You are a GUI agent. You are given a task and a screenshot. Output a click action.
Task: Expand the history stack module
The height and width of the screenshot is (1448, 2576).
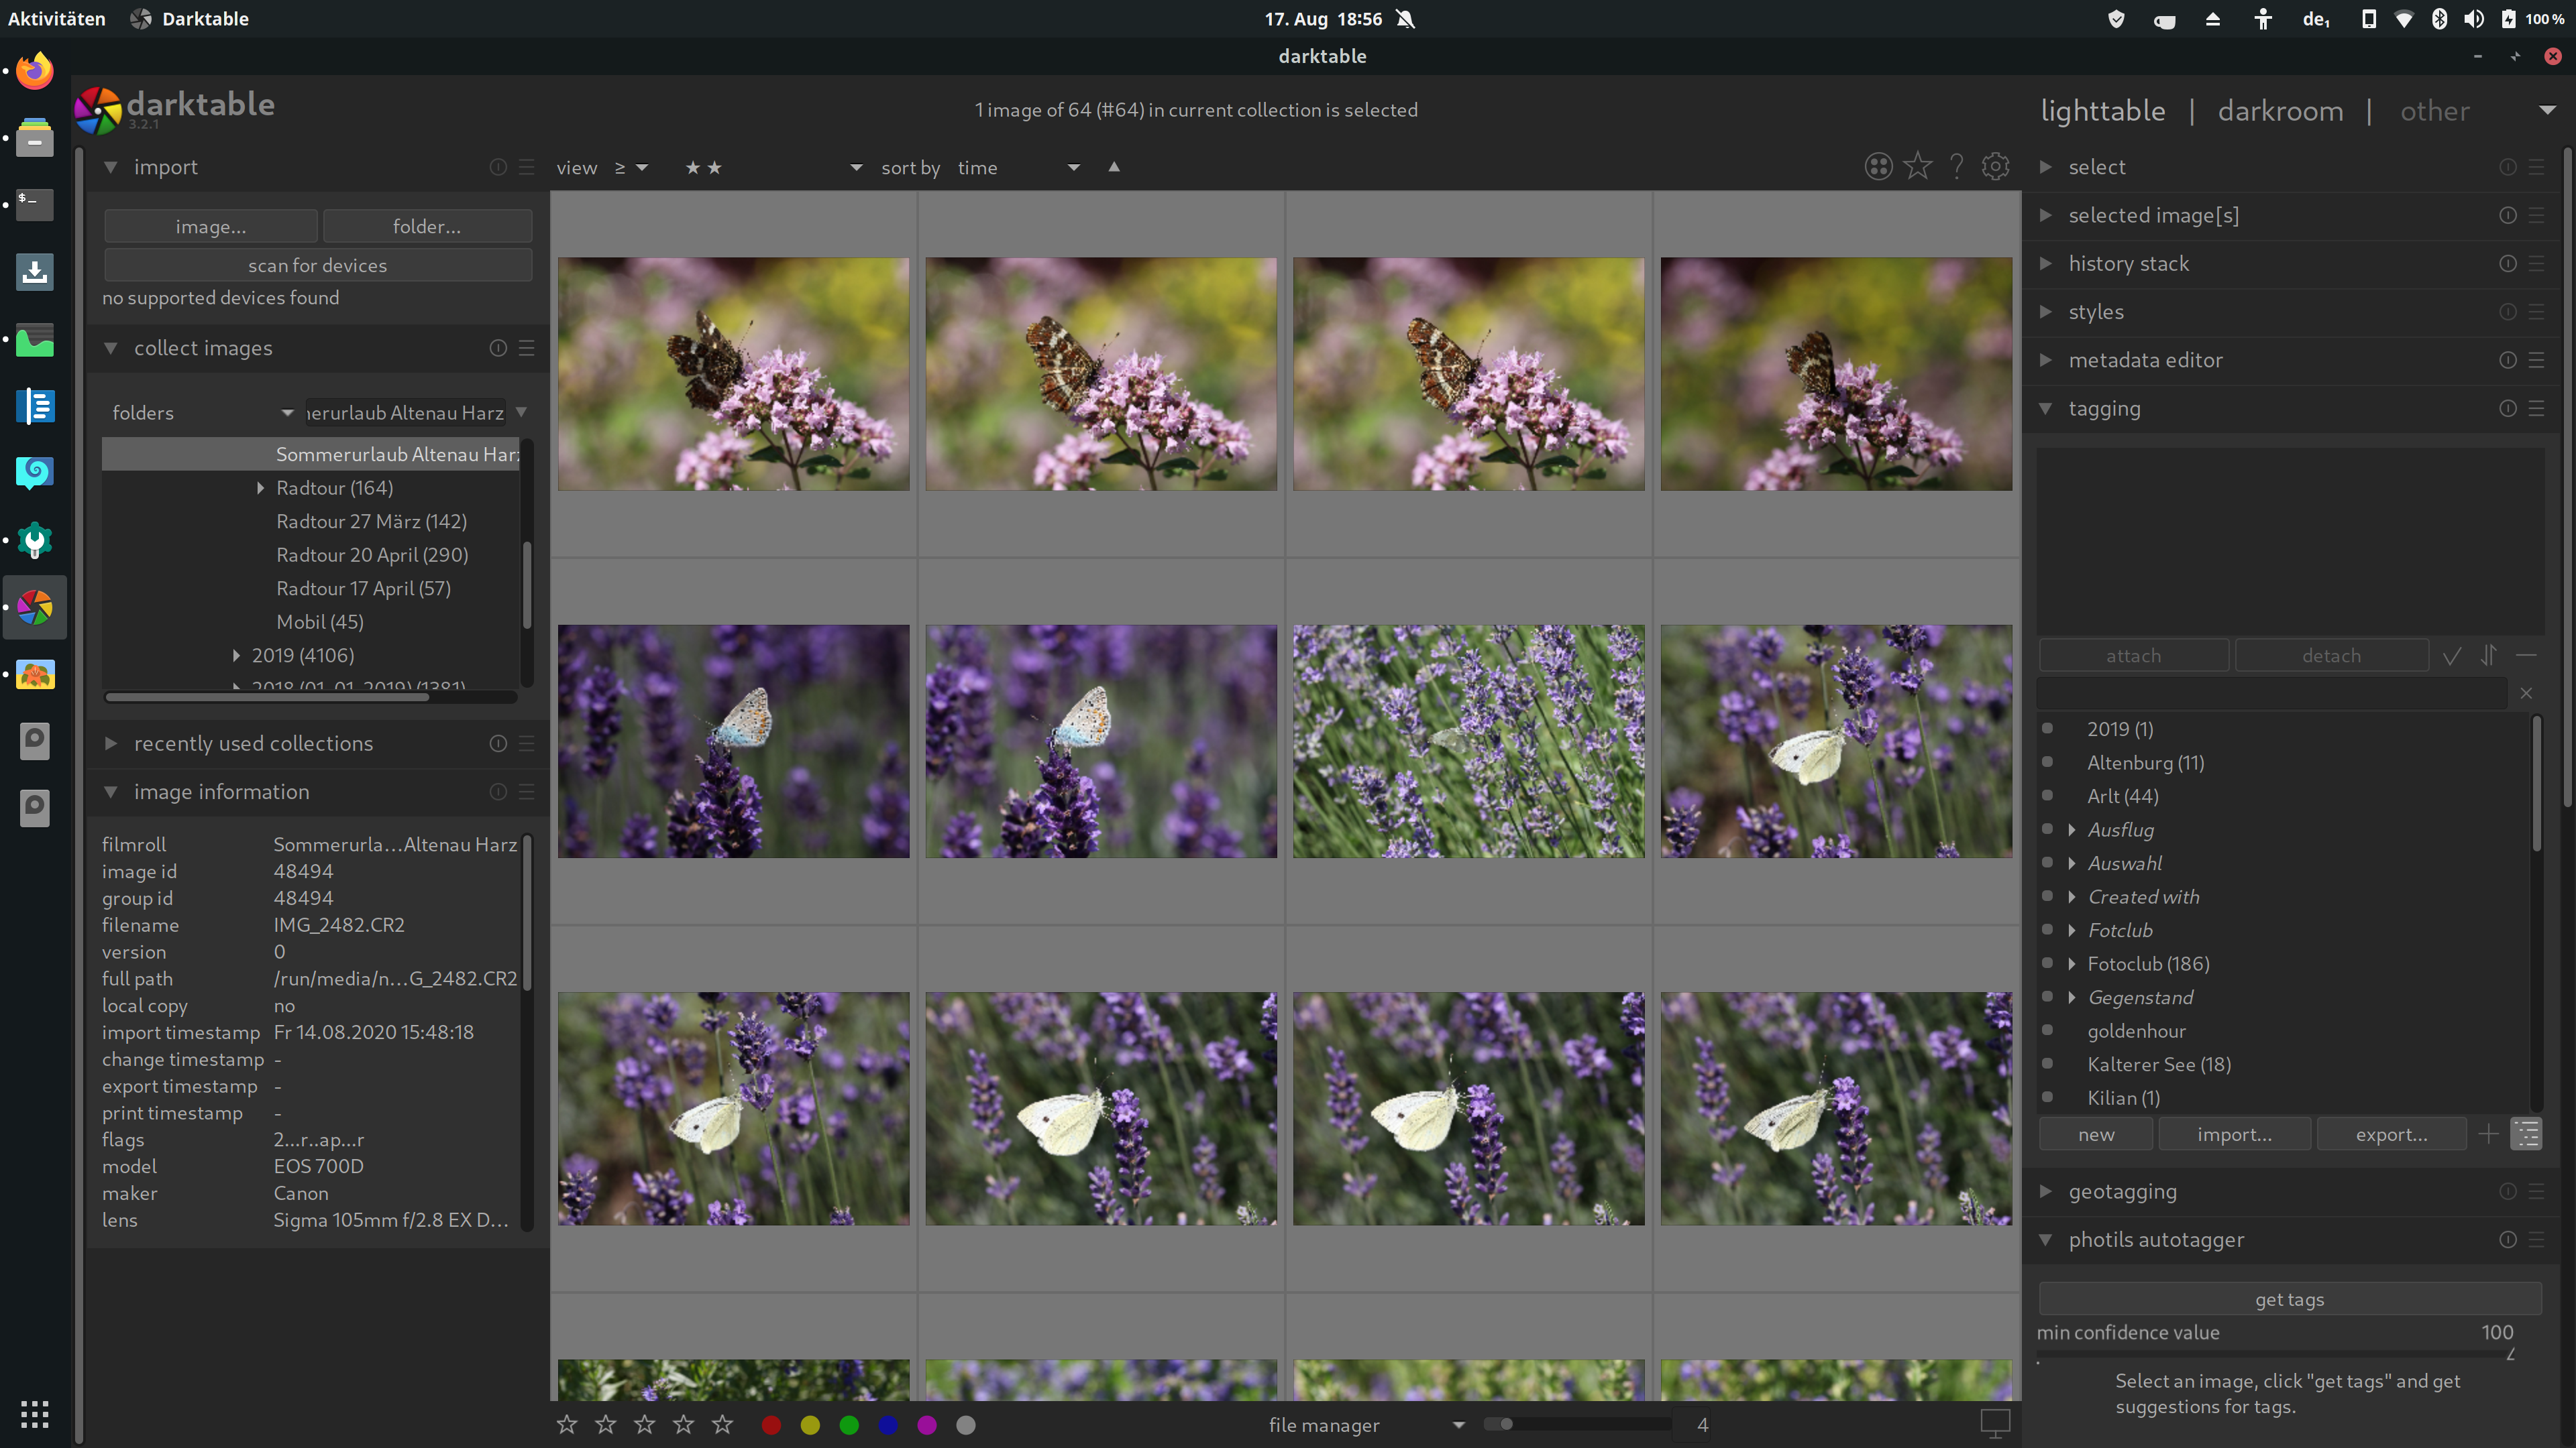pos(2129,264)
